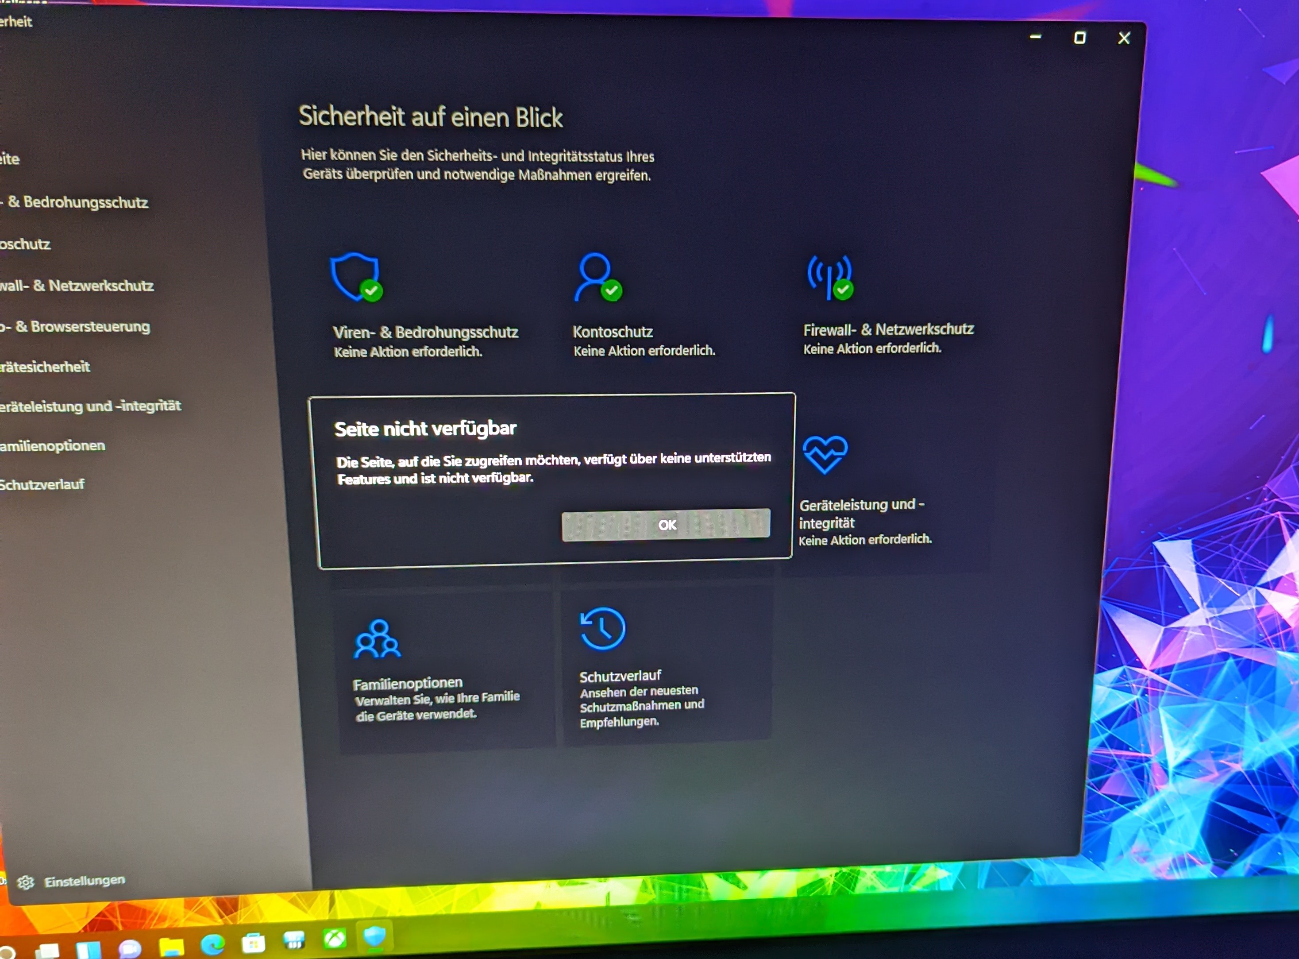This screenshot has width=1299, height=959.
Task: Open Firewall- & Netzwerkschutz antenna icon
Action: 830,278
